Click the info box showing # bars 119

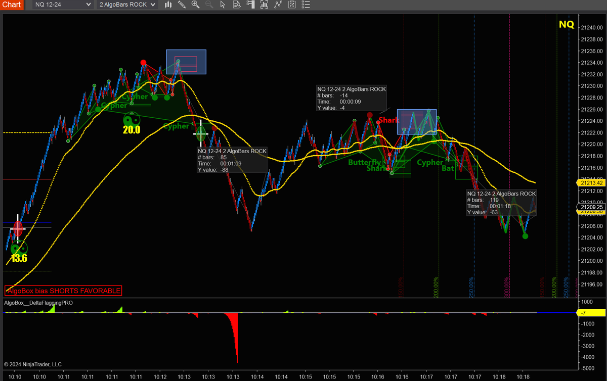tap(501, 203)
